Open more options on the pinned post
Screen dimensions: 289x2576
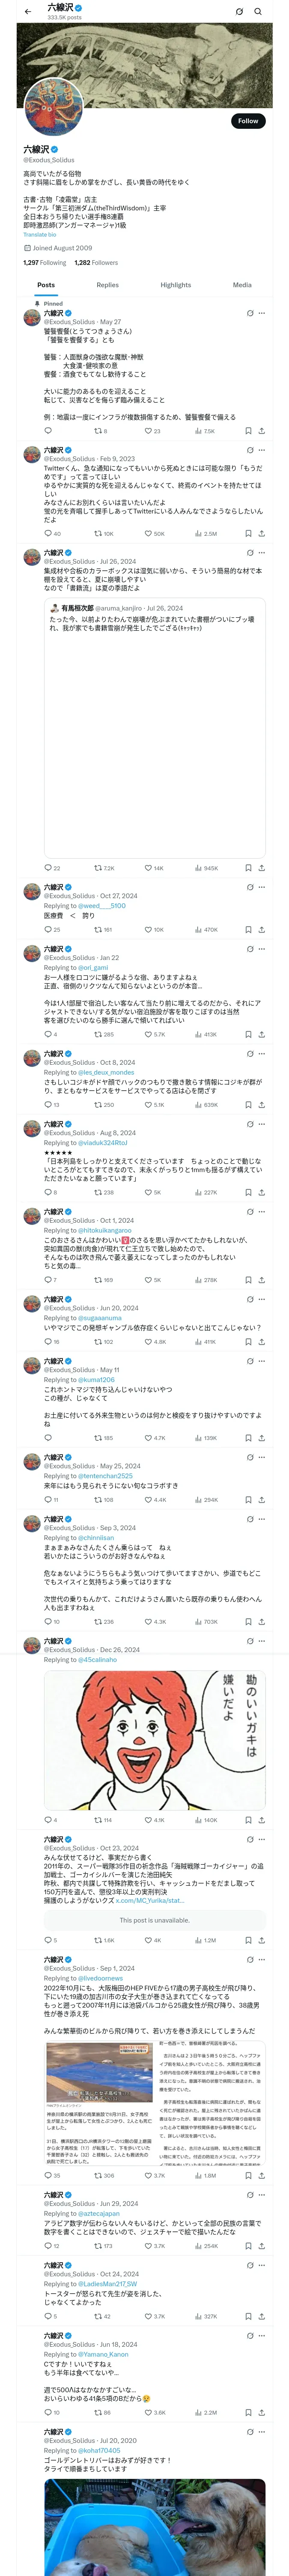point(262,313)
